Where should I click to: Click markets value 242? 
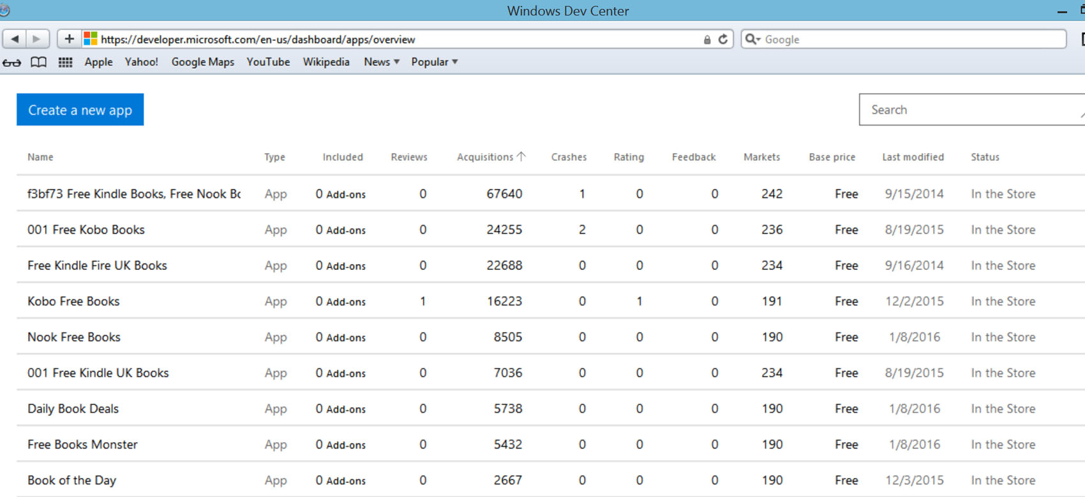772,194
